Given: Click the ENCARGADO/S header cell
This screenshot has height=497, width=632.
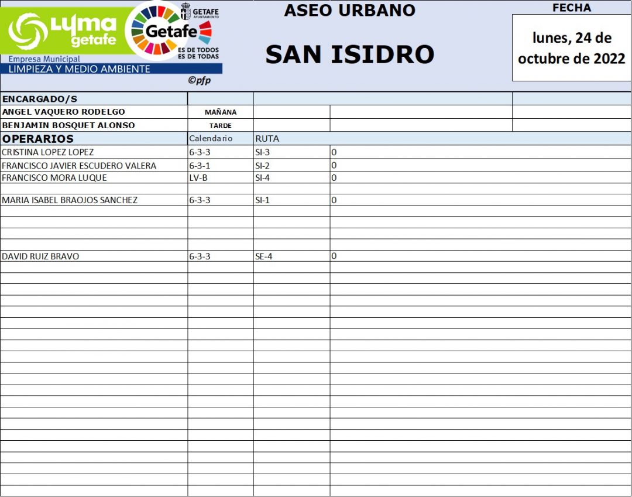Looking at the screenshot, I should click(94, 99).
